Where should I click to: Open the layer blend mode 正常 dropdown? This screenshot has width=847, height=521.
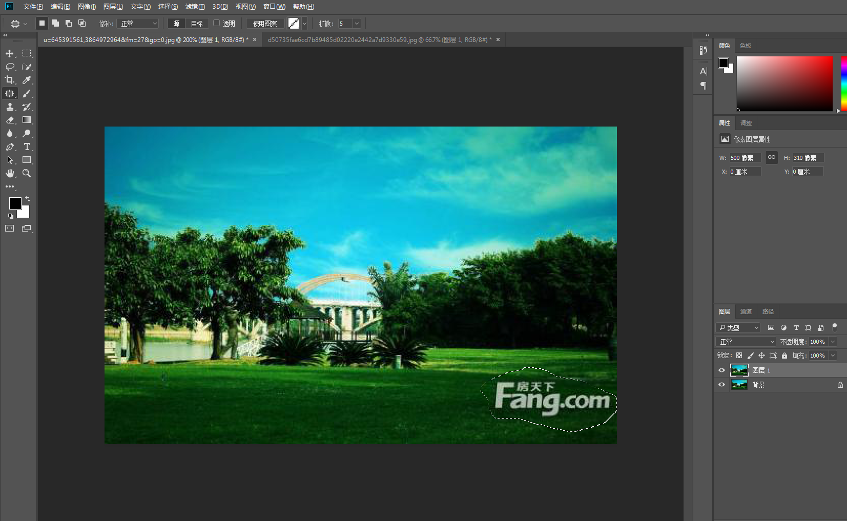746,342
